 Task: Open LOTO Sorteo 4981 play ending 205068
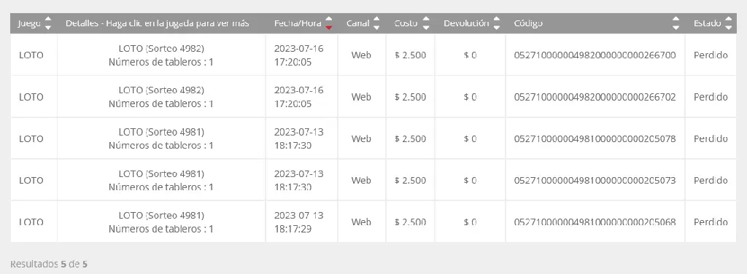click(161, 222)
